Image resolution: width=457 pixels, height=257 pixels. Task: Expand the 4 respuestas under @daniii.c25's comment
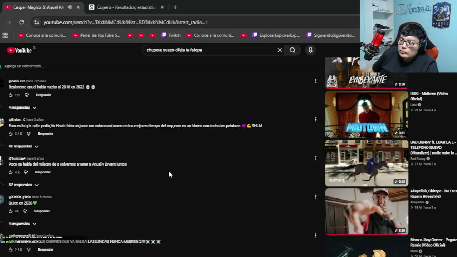pos(23,107)
